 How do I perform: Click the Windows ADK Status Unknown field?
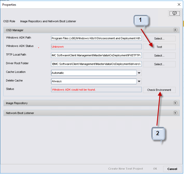(96, 47)
